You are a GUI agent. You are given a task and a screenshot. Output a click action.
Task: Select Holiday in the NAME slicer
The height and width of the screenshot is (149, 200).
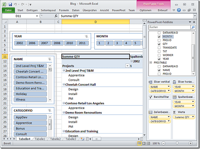(30, 94)
